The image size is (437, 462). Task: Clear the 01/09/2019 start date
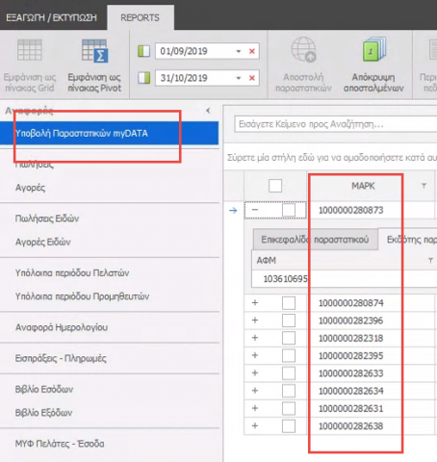click(x=252, y=51)
